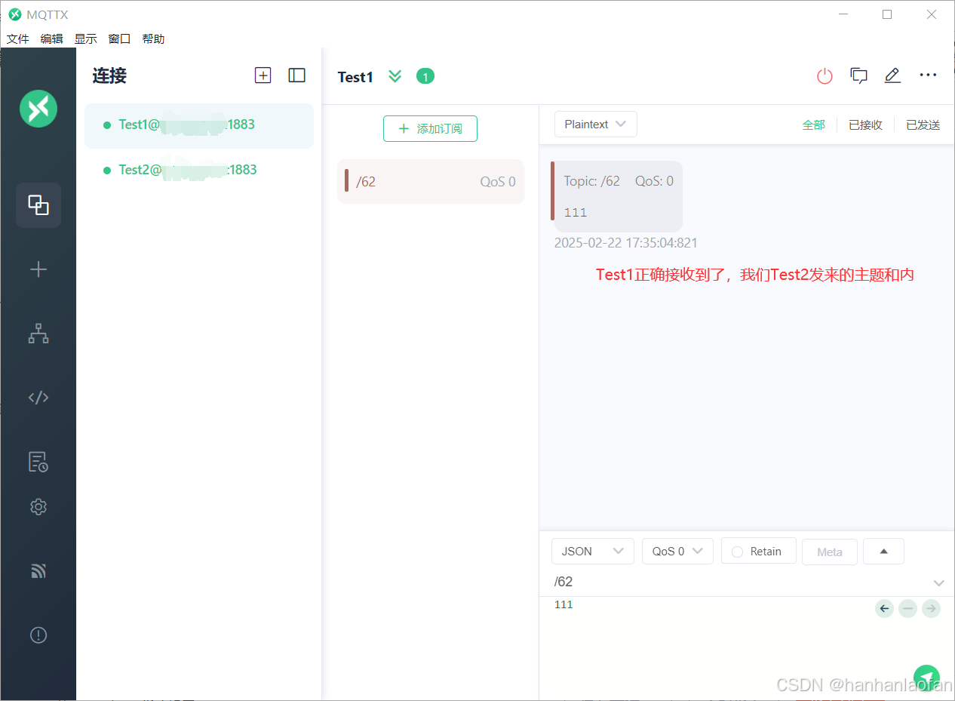Viewport: 955px width, 701px height.
Task: Click the Test1 connection title
Action: pos(355,77)
